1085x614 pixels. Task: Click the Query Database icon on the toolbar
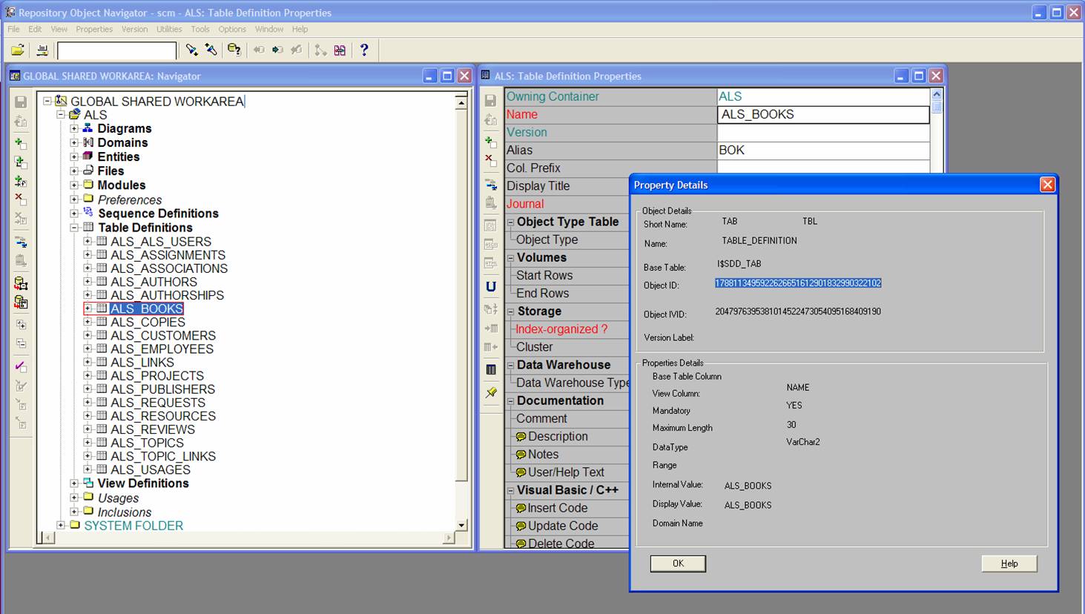tap(232, 50)
